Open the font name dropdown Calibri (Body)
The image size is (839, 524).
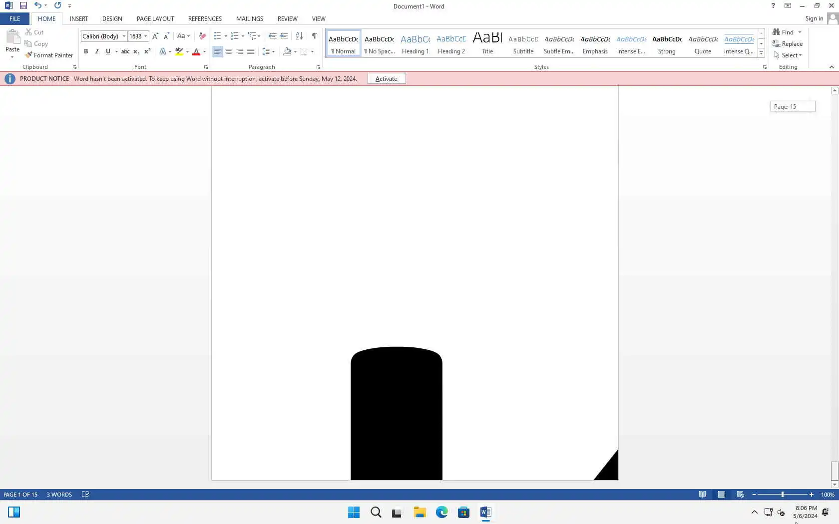coord(124,36)
